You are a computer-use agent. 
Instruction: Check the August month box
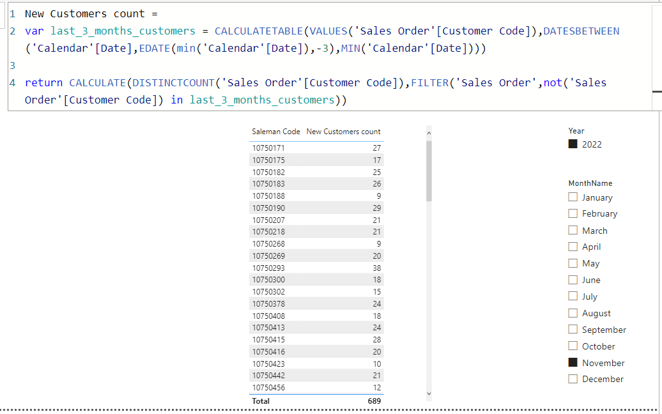(573, 313)
